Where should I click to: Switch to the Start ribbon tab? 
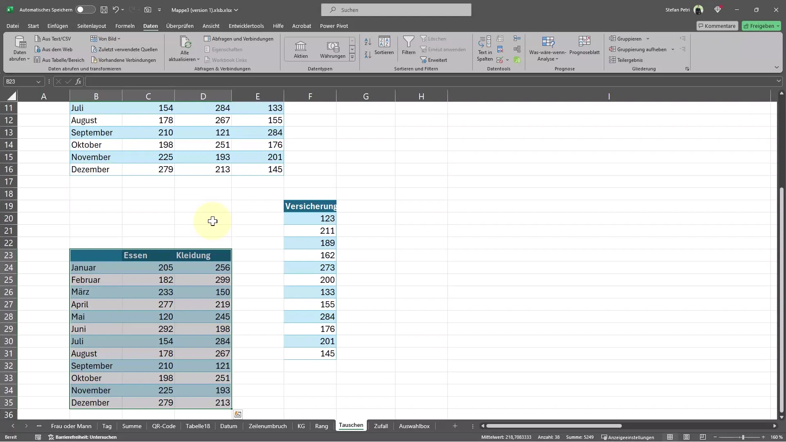(x=33, y=26)
